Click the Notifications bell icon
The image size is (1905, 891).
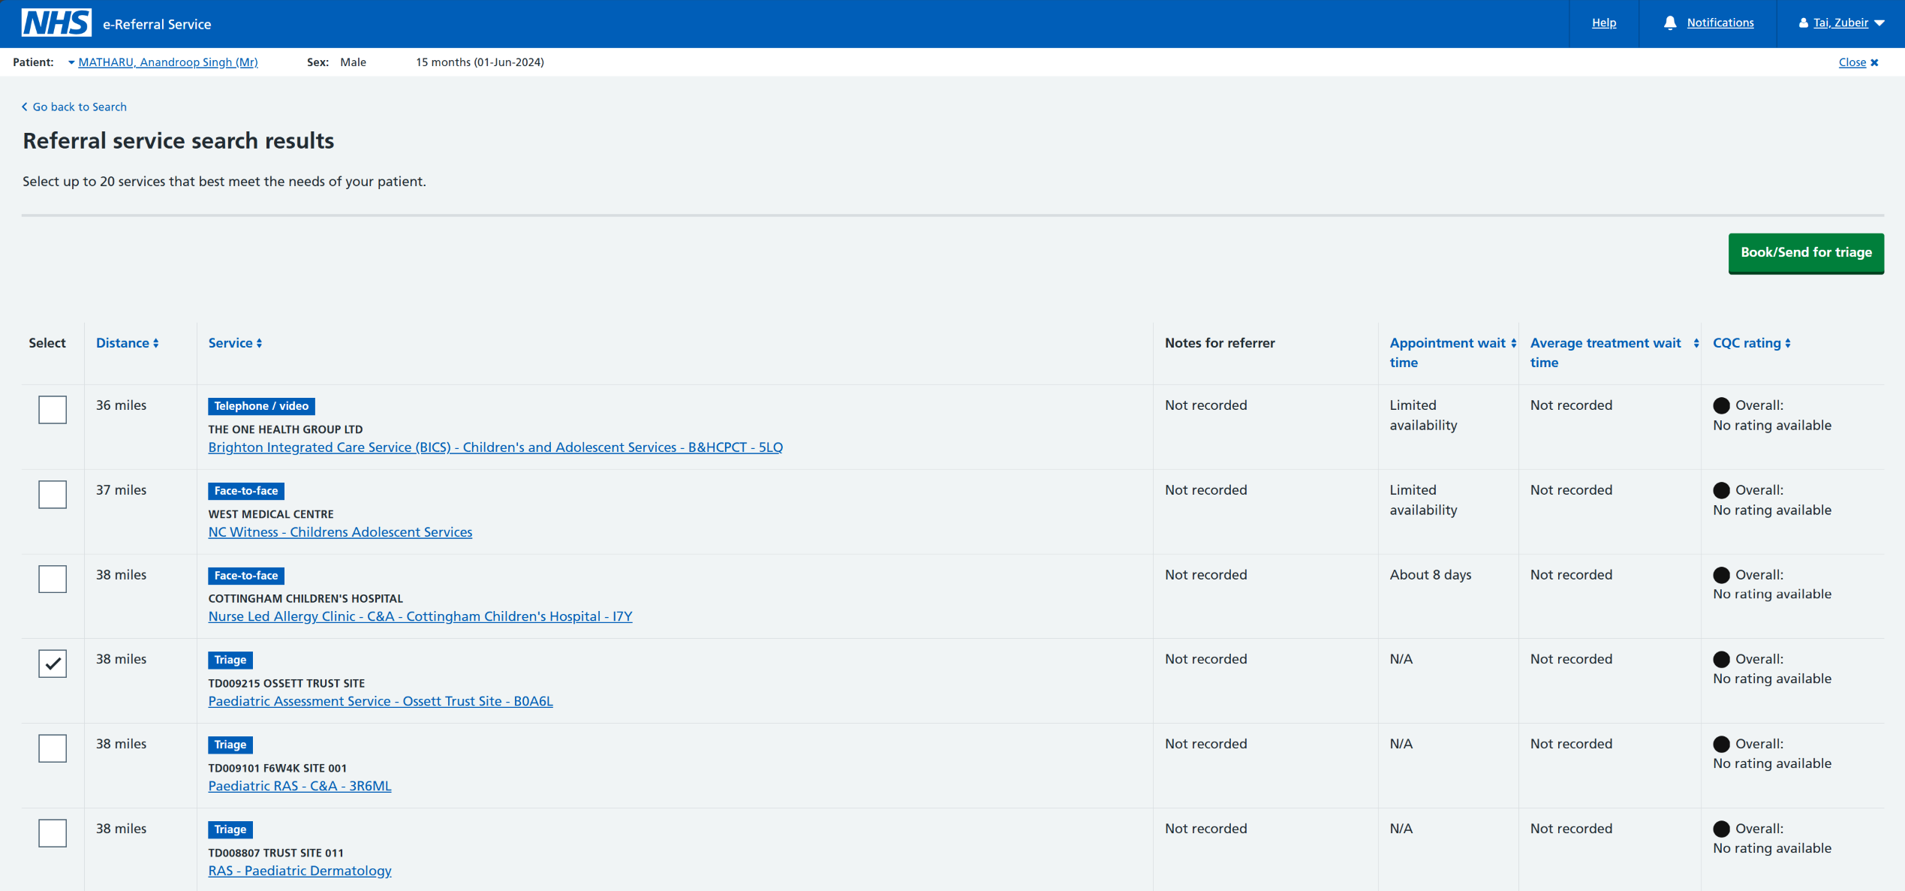1670,23
